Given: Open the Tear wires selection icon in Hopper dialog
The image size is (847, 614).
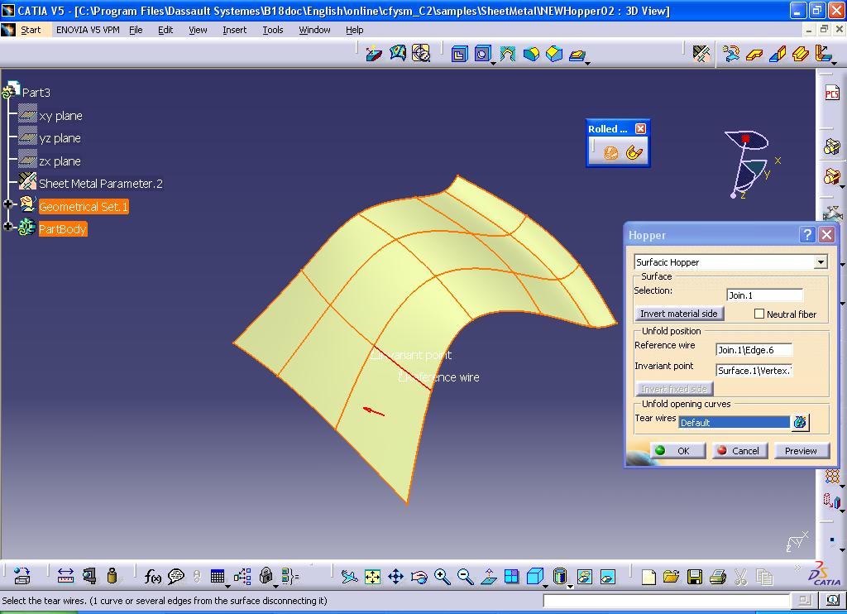Looking at the screenshot, I should point(799,422).
